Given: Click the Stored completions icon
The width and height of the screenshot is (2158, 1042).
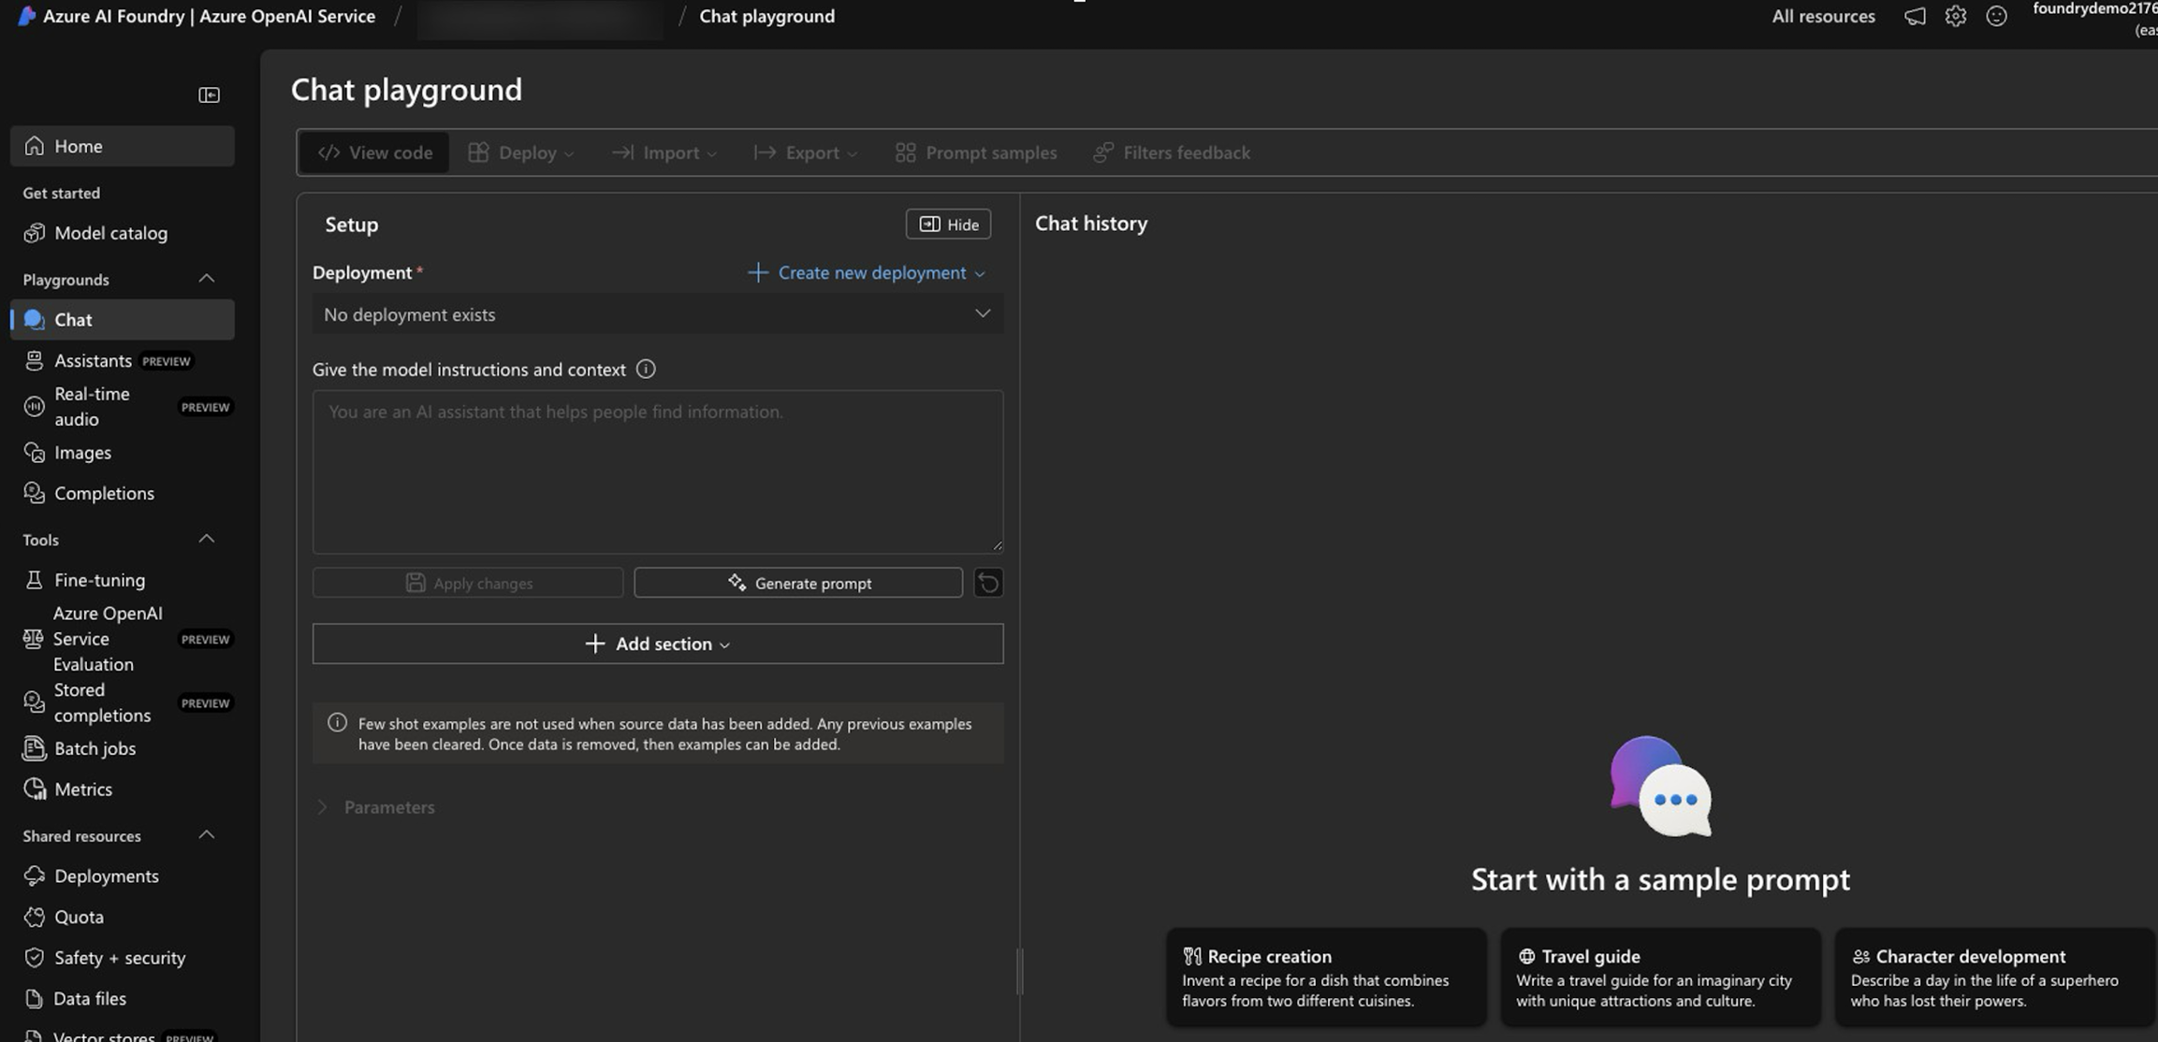Looking at the screenshot, I should click(35, 702).
